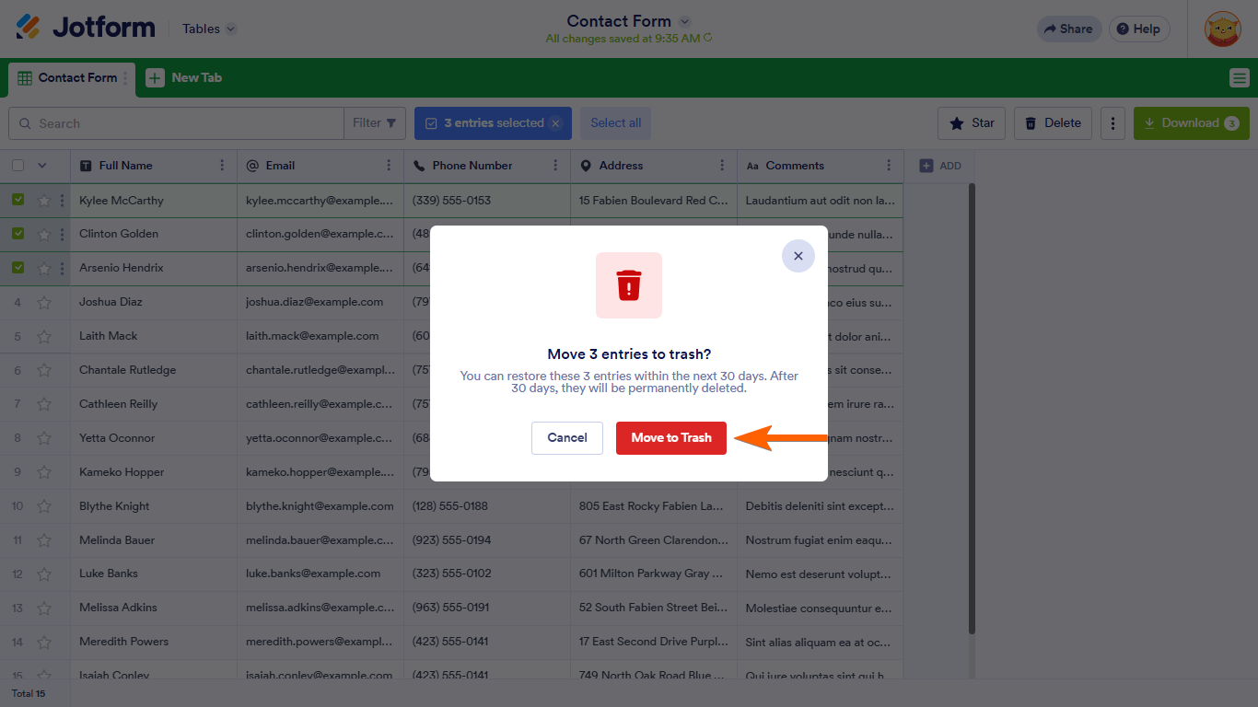Open the Tables product dropdown

[209, 29]
